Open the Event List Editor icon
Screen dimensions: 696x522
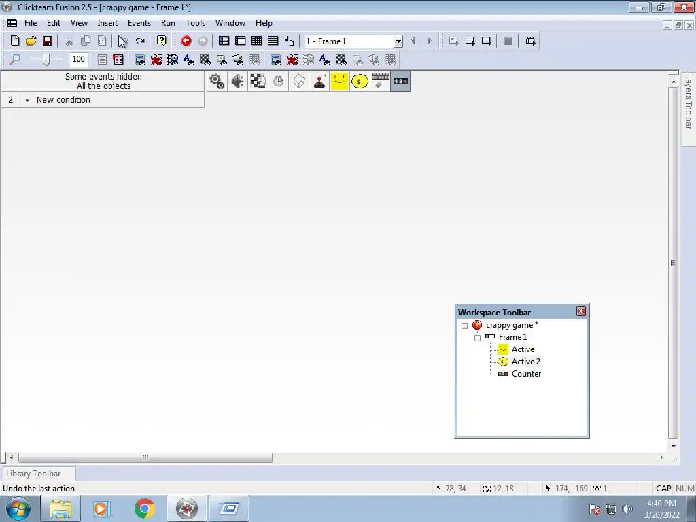point(273,41)
